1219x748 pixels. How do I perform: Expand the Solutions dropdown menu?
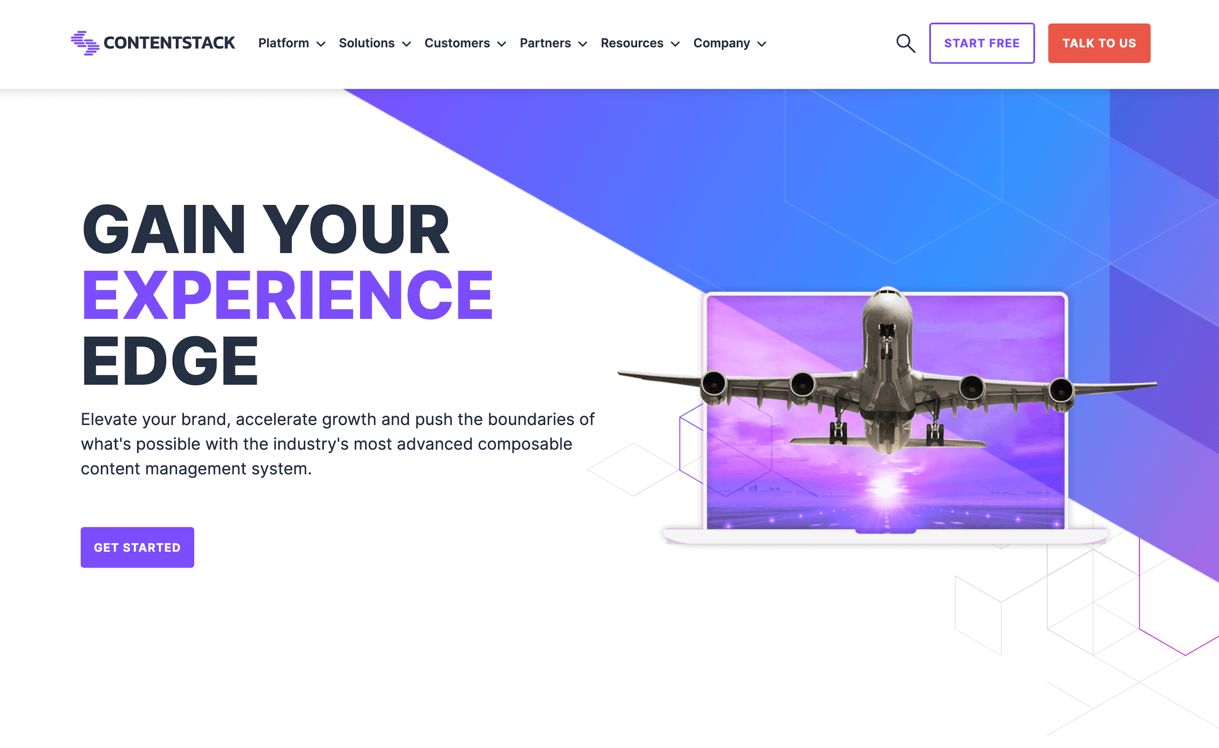(x=374, y=43)
